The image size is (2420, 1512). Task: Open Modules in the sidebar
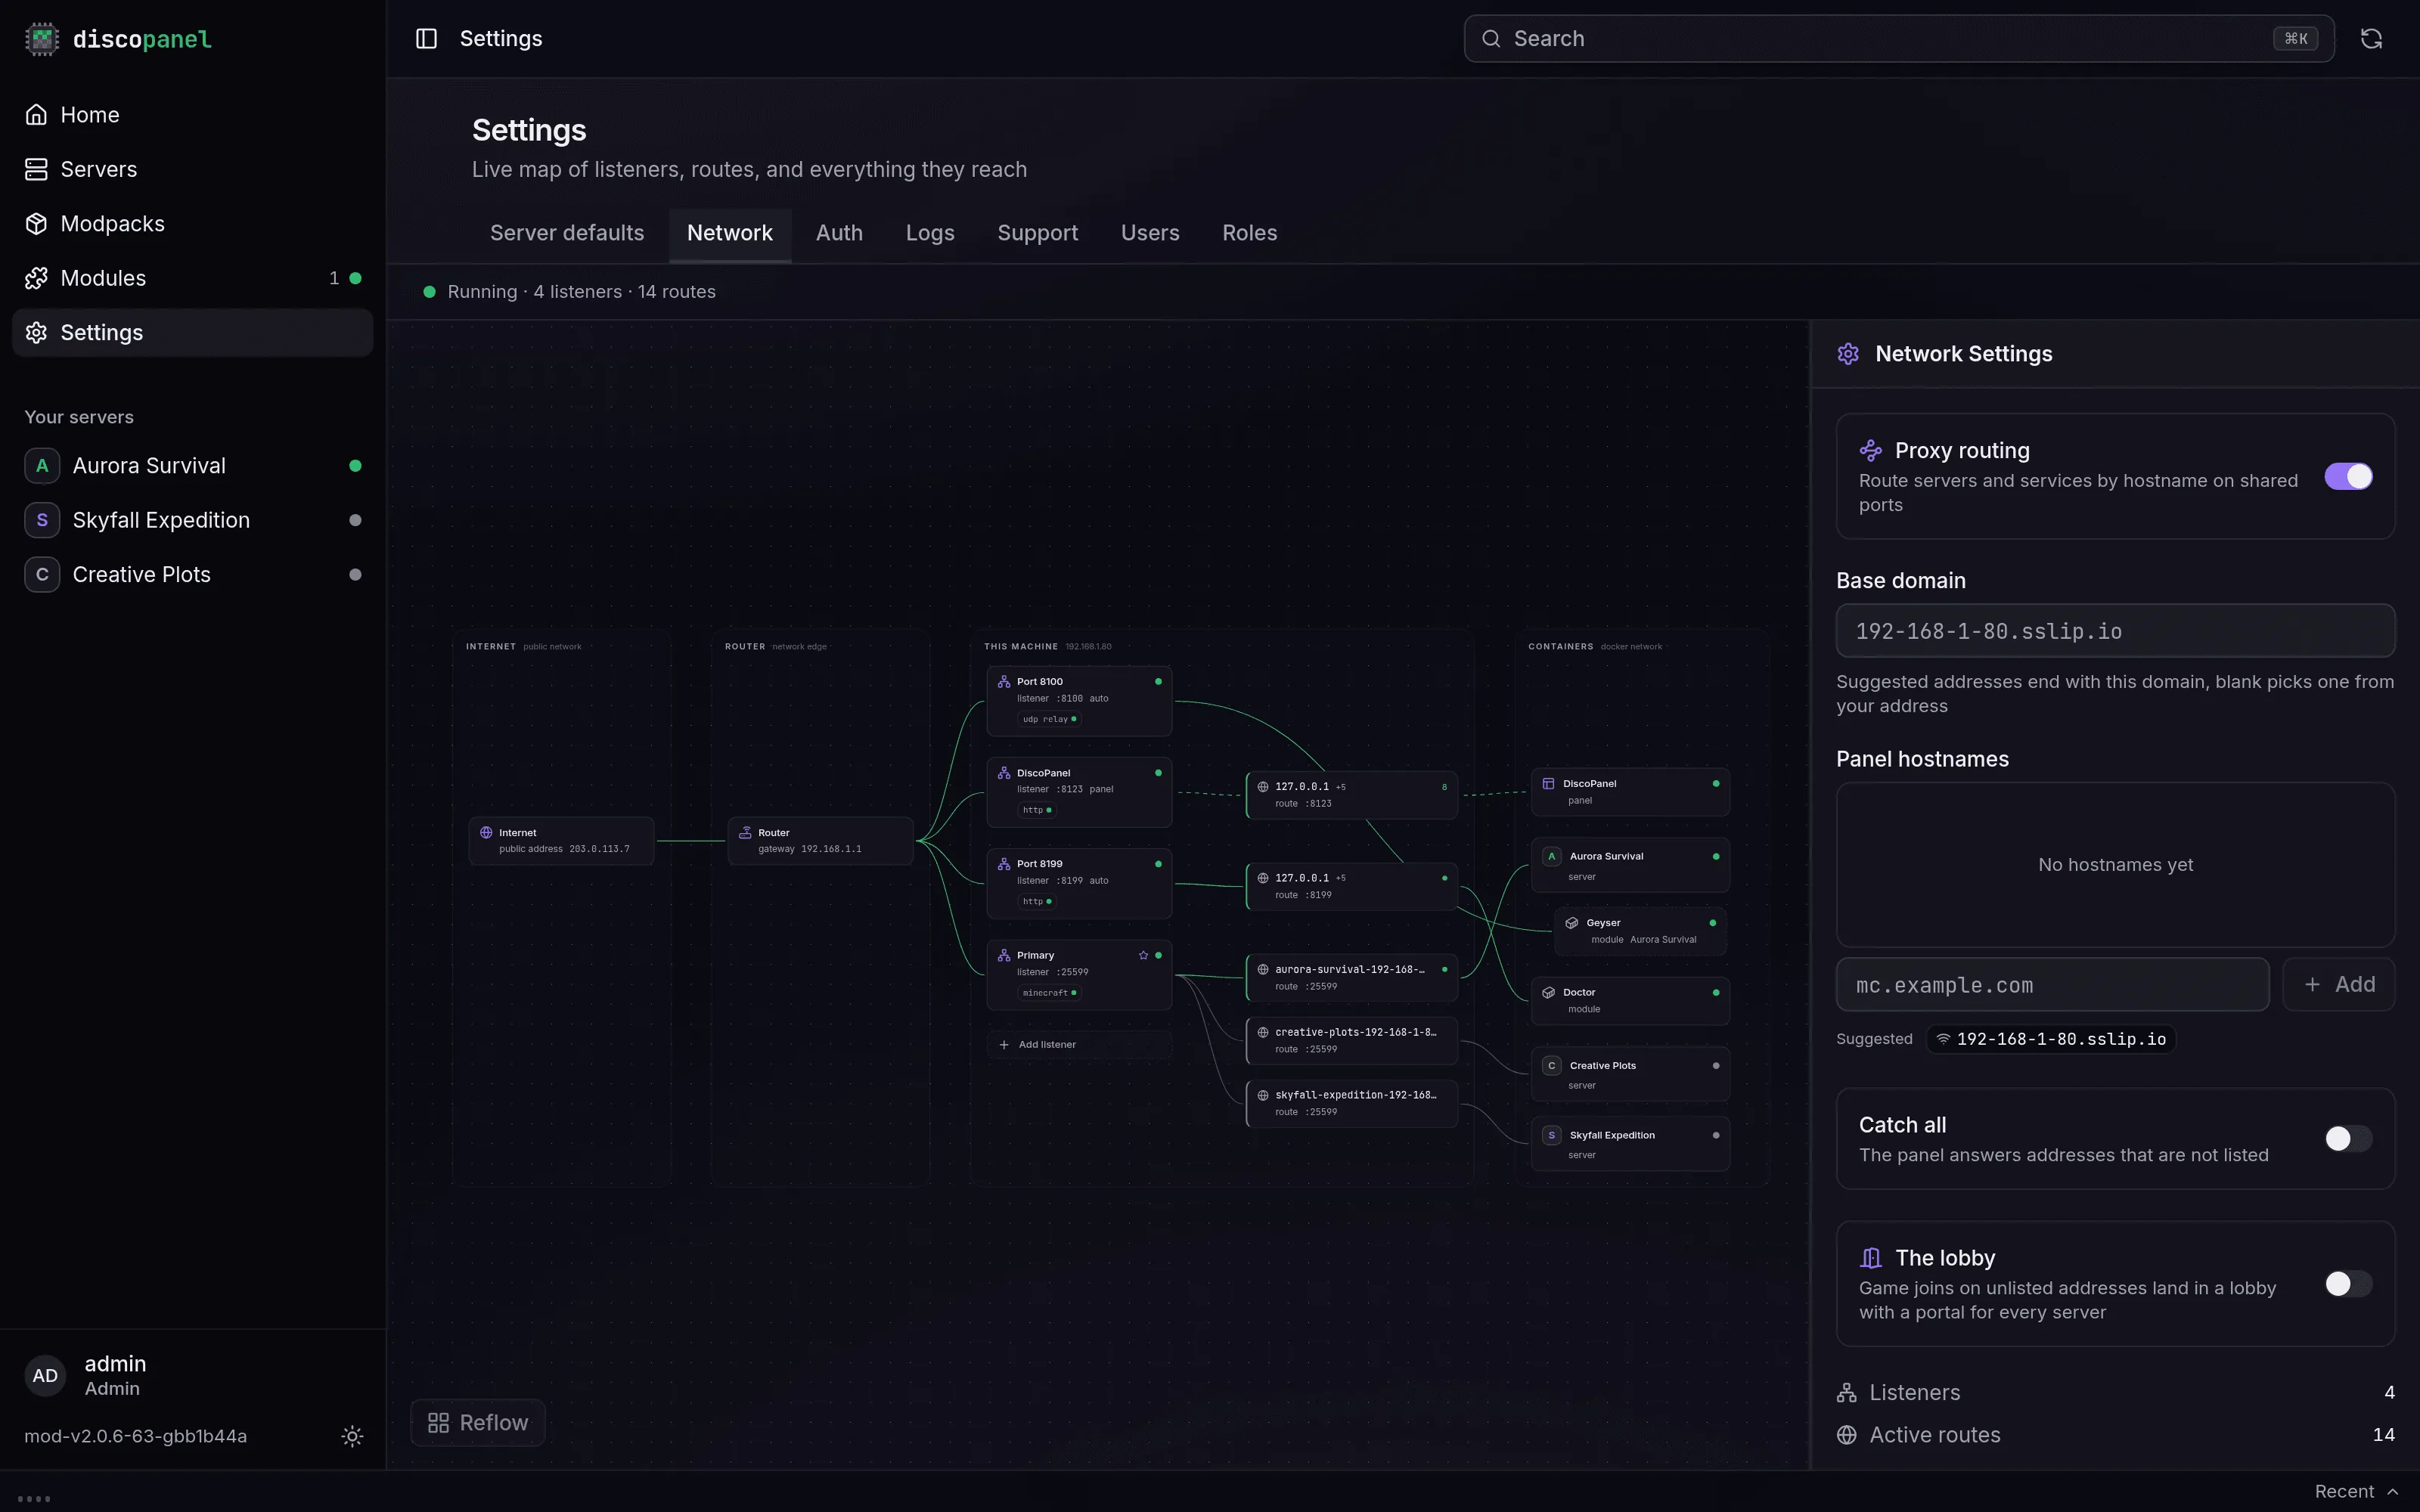(192, 278)
